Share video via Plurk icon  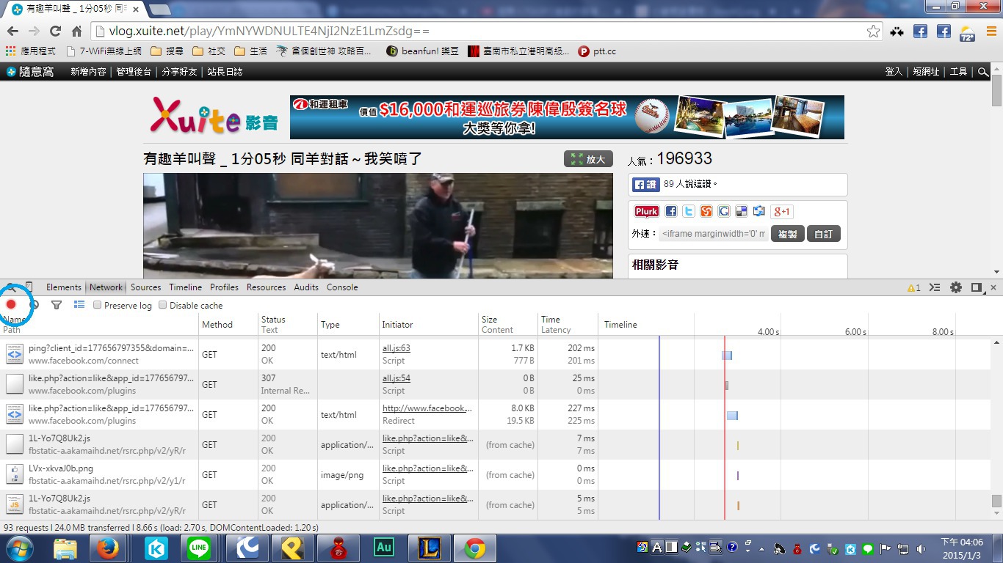(x=646, y=212)
